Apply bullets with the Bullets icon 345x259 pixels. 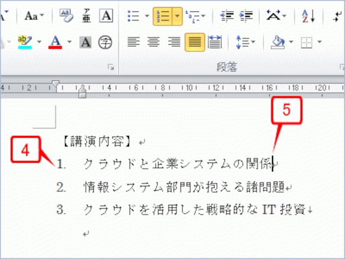[x=133, y=15]
